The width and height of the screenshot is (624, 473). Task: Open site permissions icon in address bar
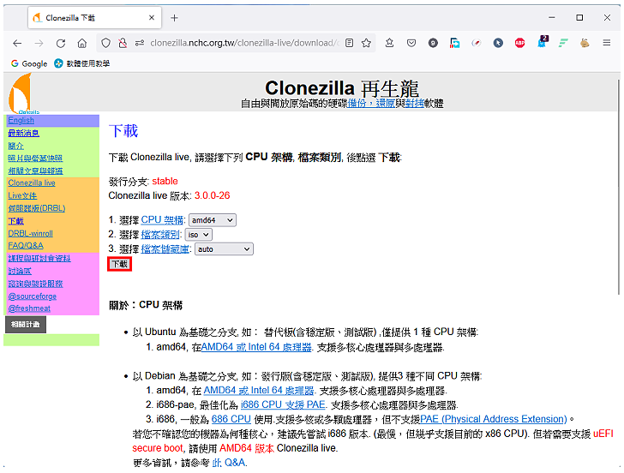[x=139, y=43]
